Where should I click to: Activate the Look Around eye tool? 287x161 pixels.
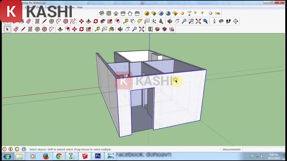pos(221,21)
